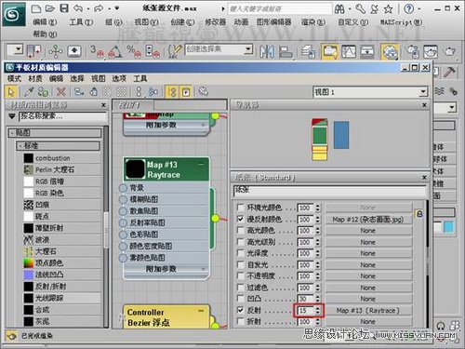
Task: Click the 3ds Max application logo button
Action: coord(13,14)
